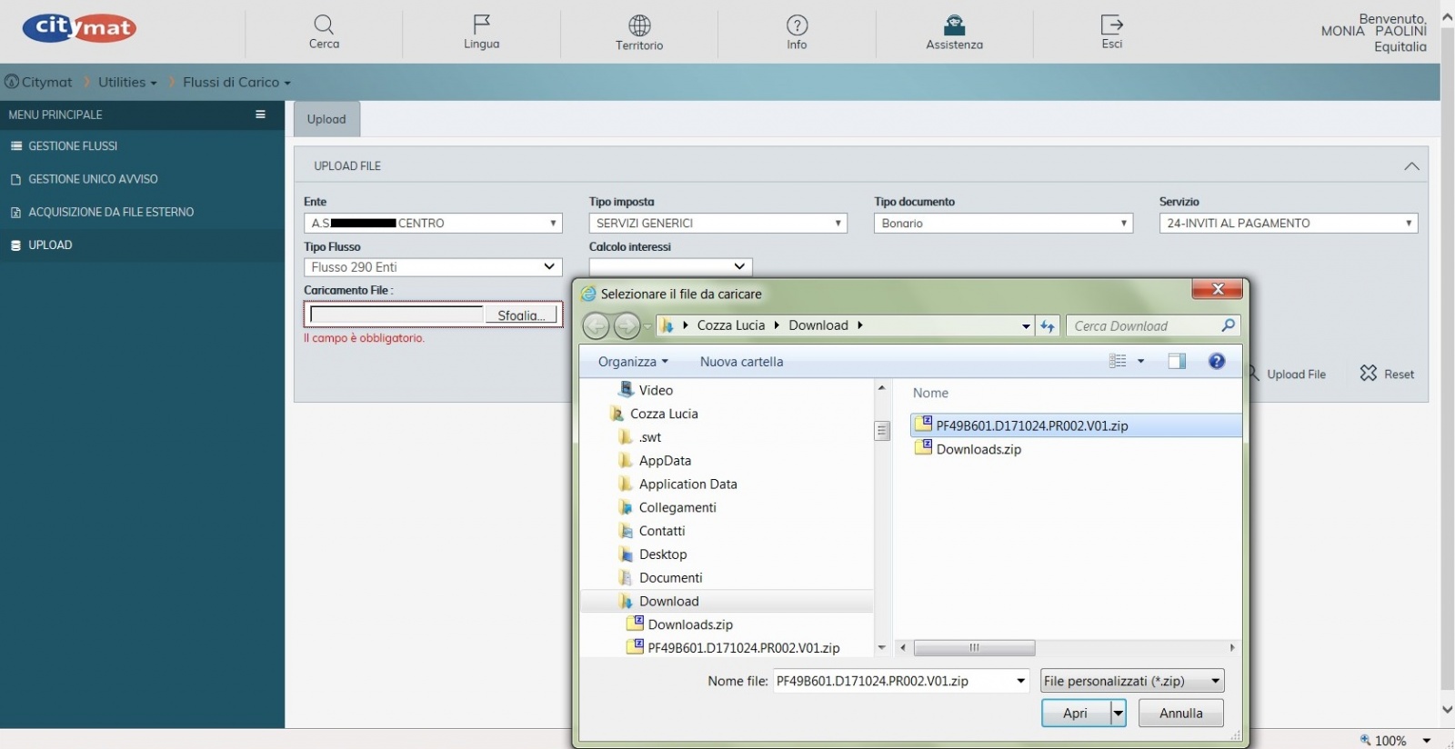Collapse the UPLOAD FILE panel
1455x749 pixels.
tap(1411, 166)
